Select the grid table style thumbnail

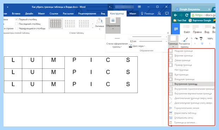coord(56,23)
